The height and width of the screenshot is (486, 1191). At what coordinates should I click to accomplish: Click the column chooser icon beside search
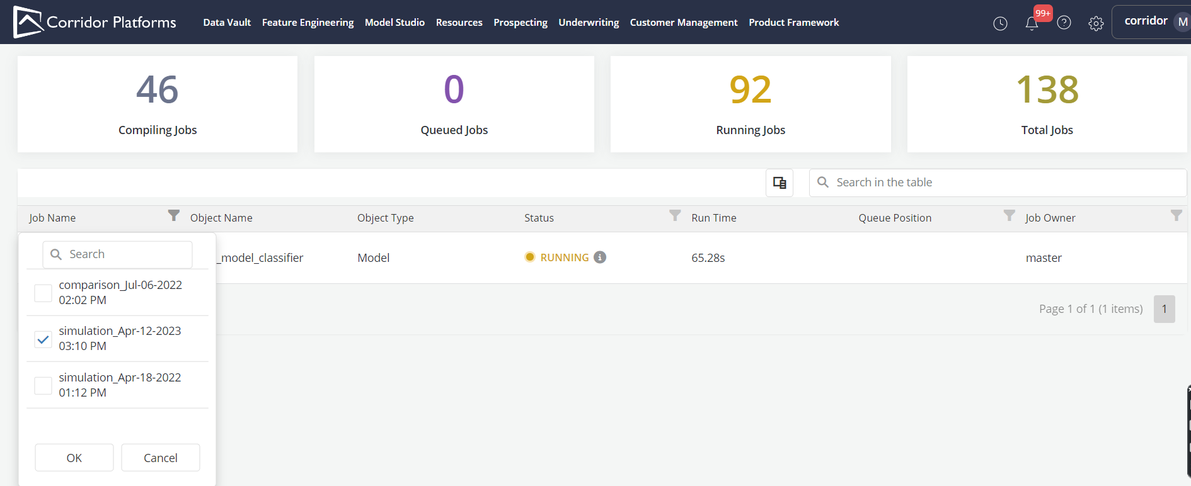click(780, 183)
